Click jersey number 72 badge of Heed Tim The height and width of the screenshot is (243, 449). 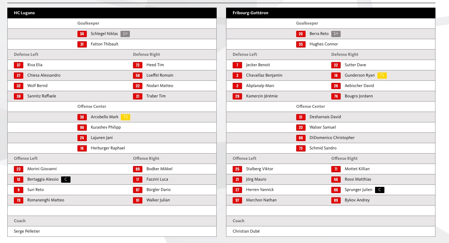pos(138,65)
